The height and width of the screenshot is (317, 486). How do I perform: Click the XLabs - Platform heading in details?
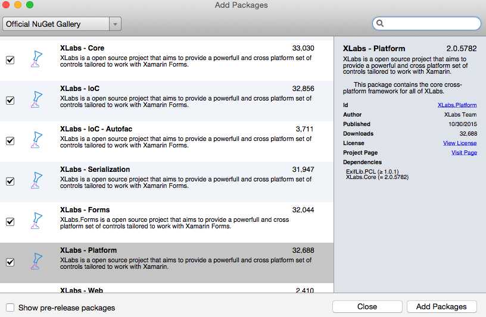pos(374,49)
